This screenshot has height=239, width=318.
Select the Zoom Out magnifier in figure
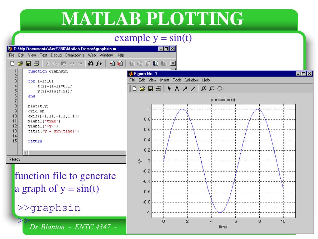coord(212,89)
